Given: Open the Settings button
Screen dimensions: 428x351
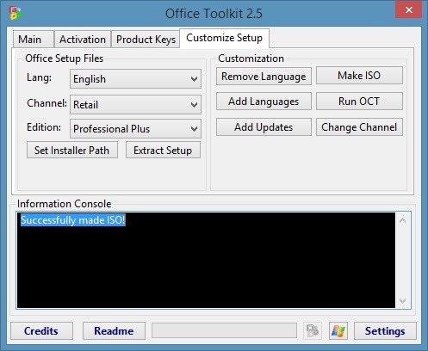Looking at the screenshot, I should click(x=385, y=331).
